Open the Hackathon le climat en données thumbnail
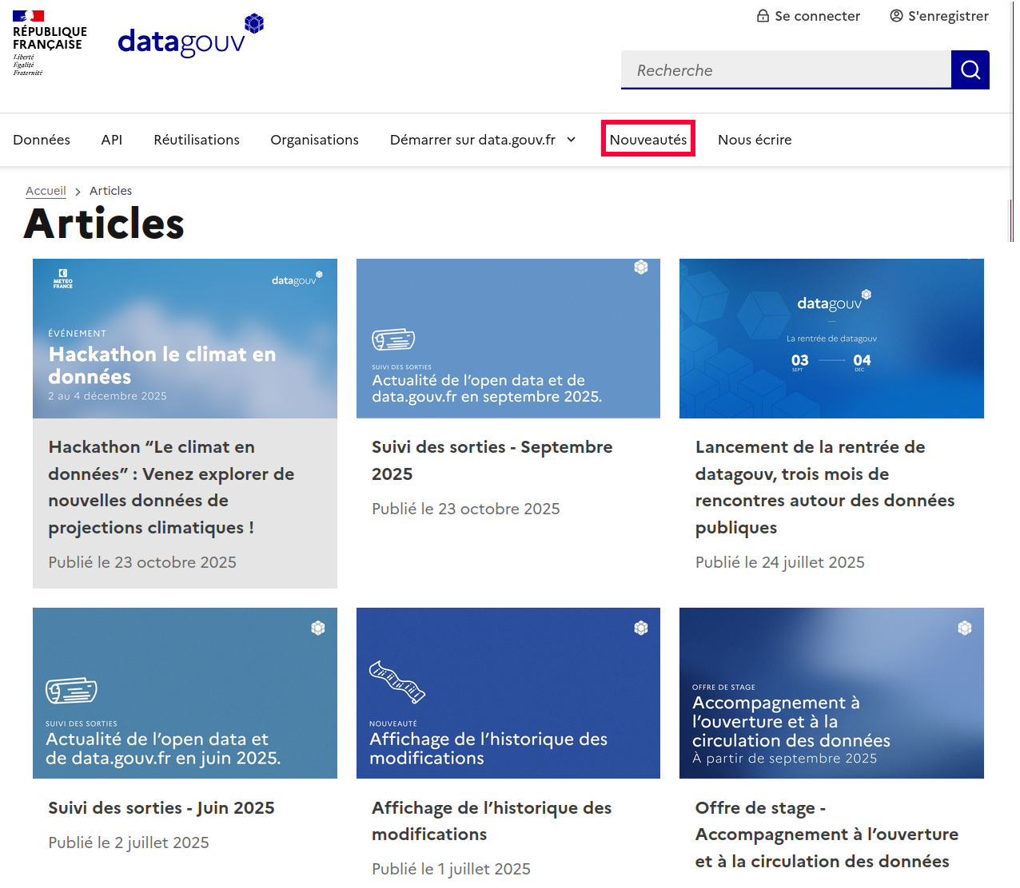The height and width of the screenshot is (888, 1020). tap(185, 339)
